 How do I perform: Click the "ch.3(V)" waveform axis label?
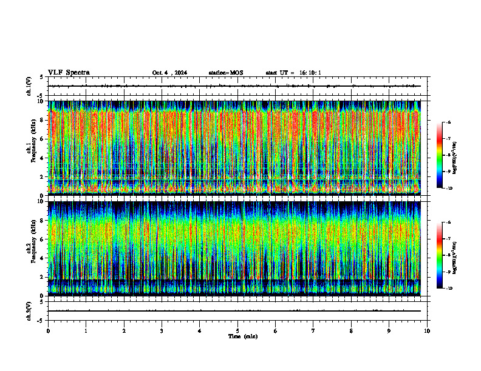point(29,311)
